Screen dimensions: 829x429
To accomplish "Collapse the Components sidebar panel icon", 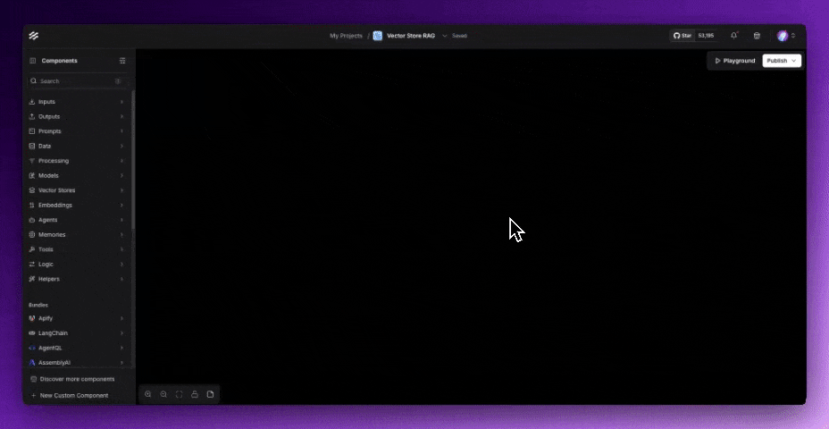I will point(33,61).
